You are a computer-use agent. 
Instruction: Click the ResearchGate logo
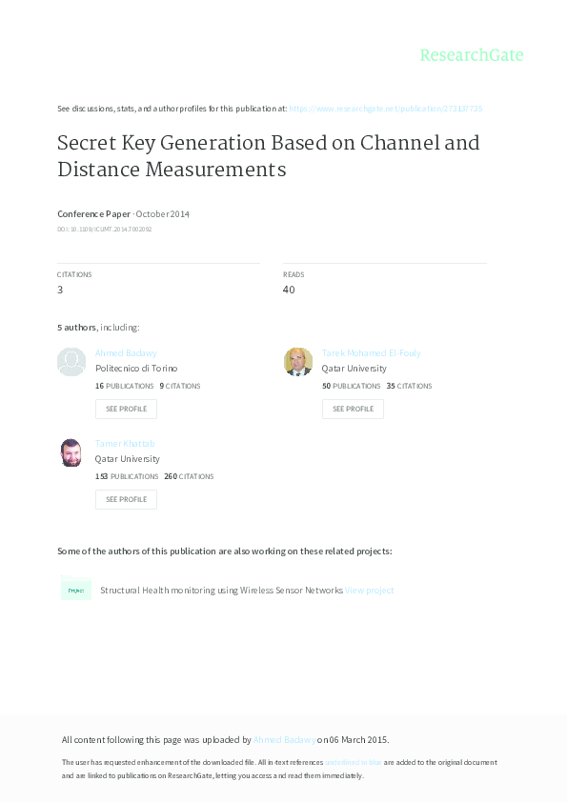[x=471, y=55]
